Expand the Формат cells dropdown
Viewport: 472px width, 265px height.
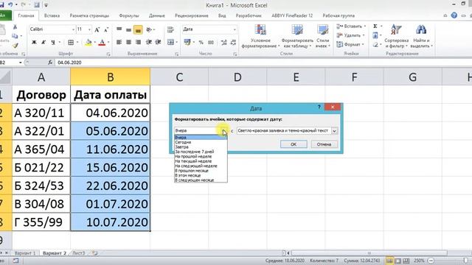point(363,44)
